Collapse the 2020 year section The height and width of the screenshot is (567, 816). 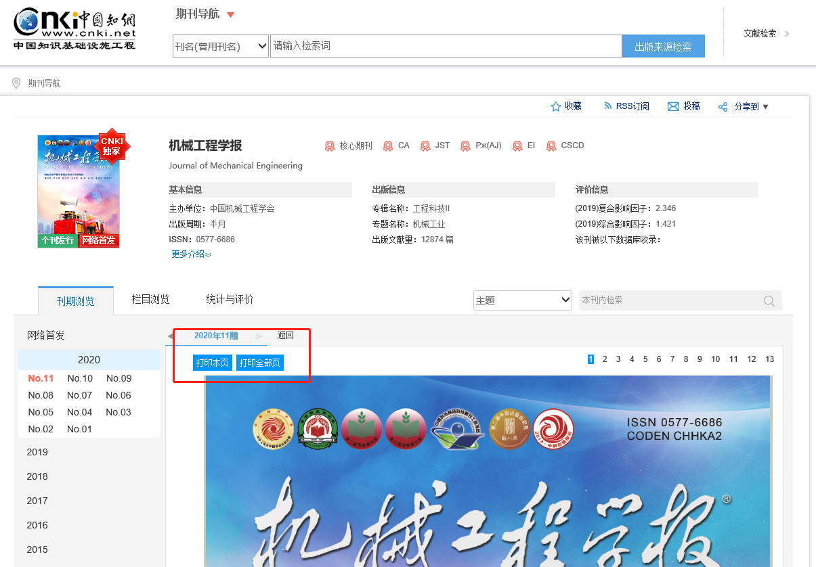(x=89, y=360)
